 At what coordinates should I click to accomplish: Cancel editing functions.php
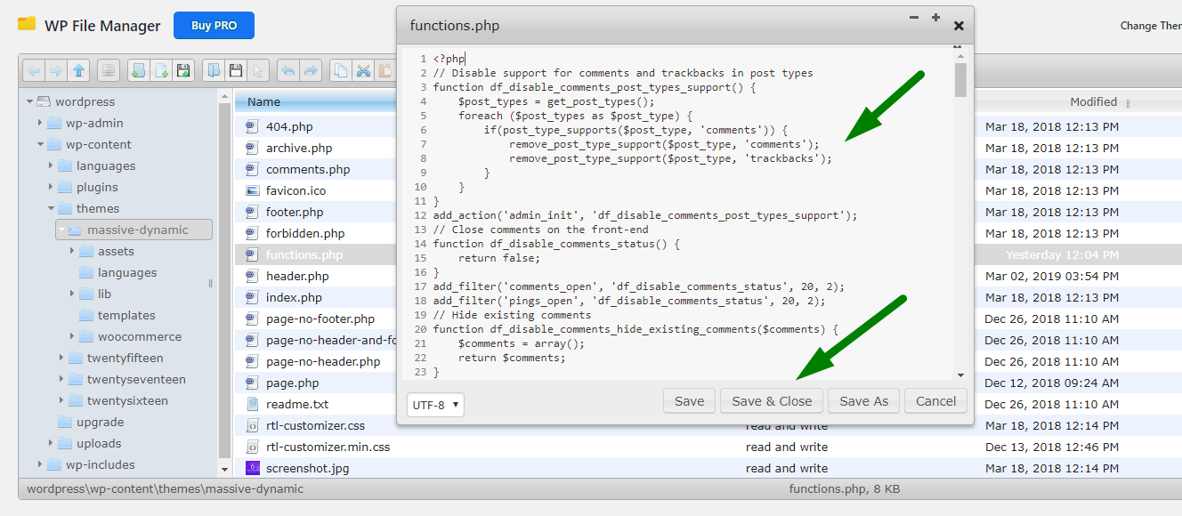pos(936,401)
